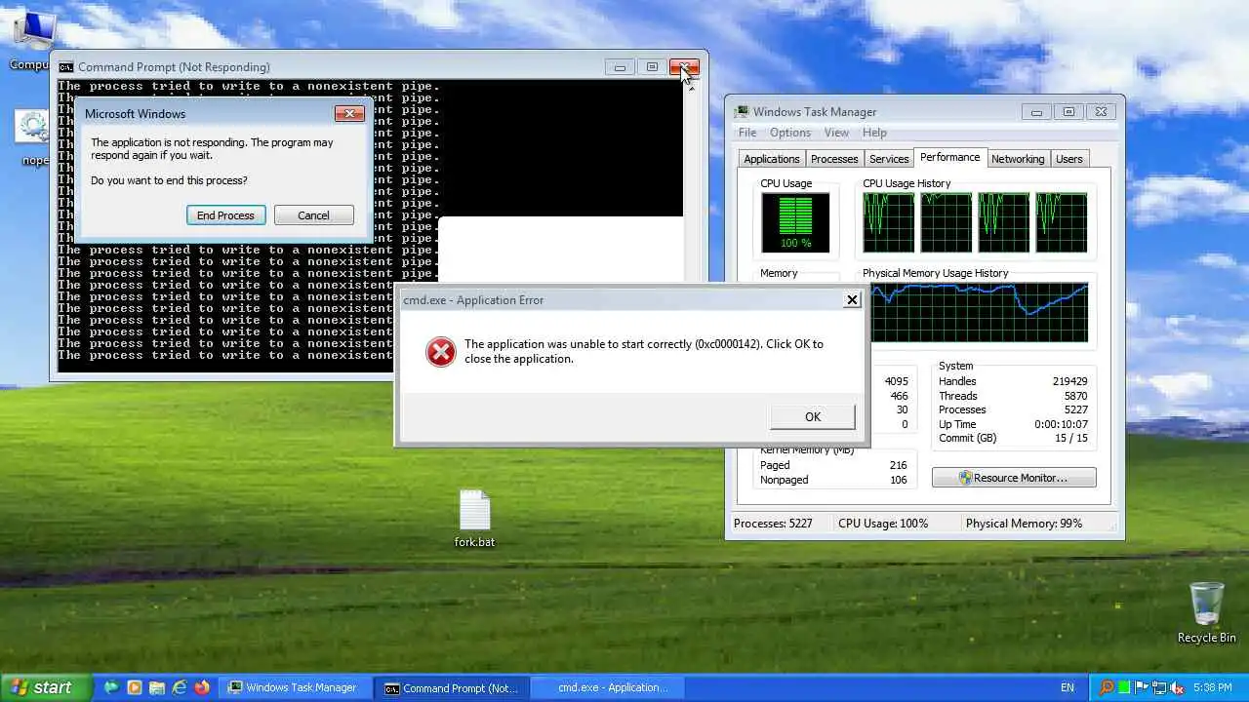Image resolution: width=1249 pixels, height=702 pixels.
Task: Activate Windows Task Manager taskbar button
Action: 294,687
